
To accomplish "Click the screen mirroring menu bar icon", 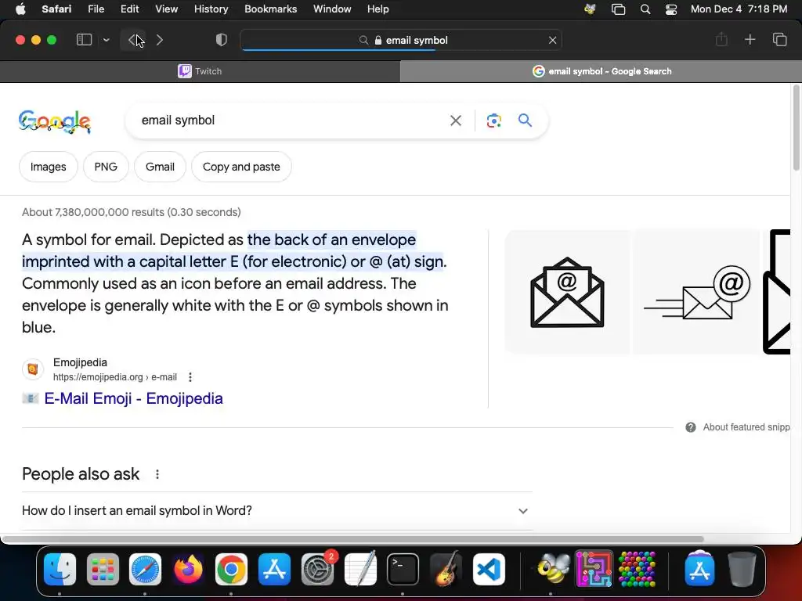I will 619,9.
